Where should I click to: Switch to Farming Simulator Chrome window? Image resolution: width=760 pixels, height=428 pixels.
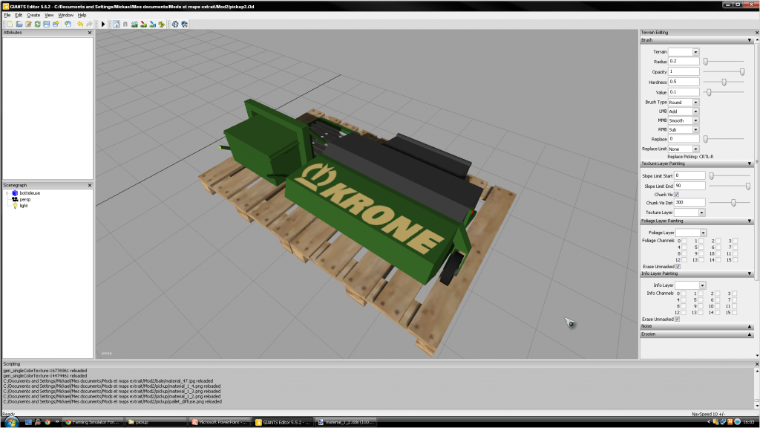(x=93, y=422)
